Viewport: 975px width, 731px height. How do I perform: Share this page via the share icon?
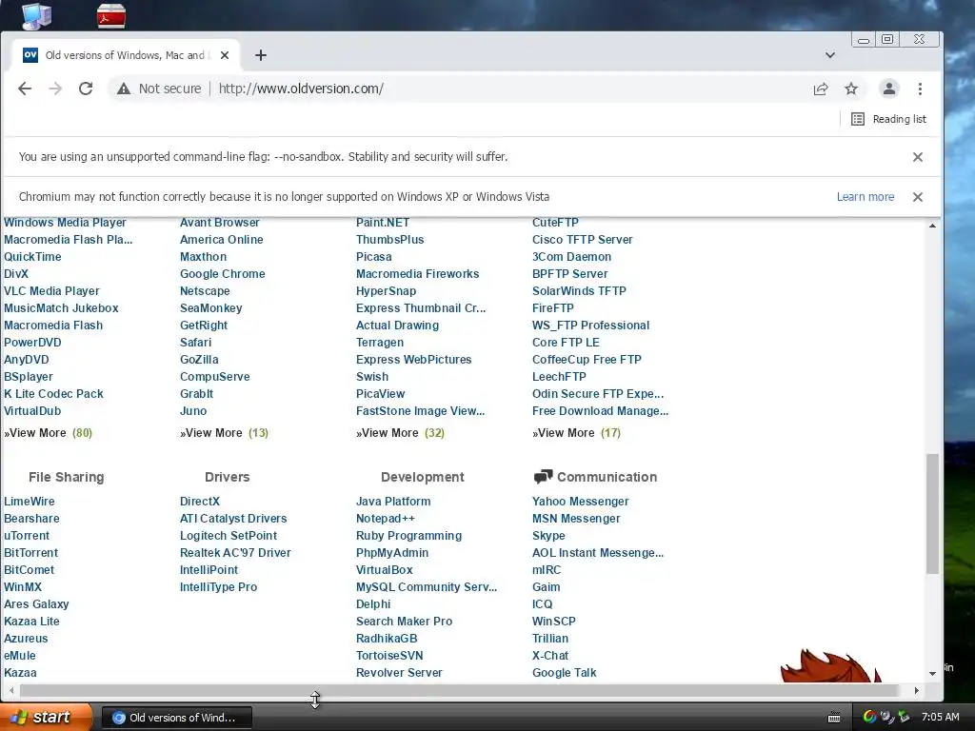[x=821, y=89]
